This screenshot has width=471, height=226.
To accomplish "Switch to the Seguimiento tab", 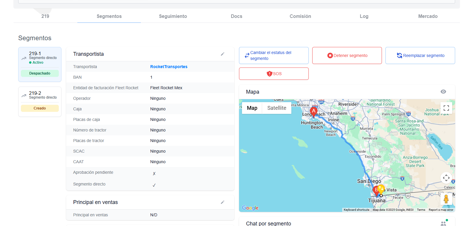I will click(x=173, y=16).
